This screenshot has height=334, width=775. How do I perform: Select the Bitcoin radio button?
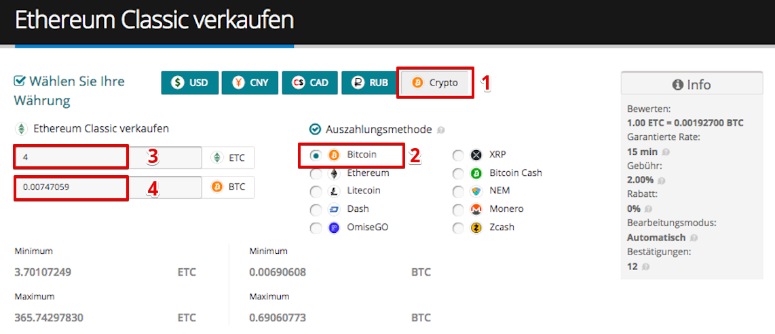tap(316, 155)
